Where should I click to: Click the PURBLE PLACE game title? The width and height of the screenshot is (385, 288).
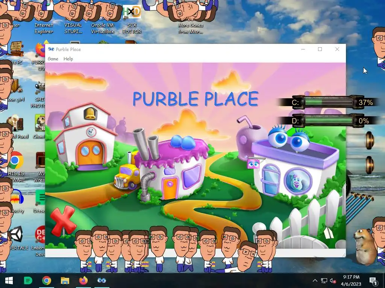(x=196, y=99)
